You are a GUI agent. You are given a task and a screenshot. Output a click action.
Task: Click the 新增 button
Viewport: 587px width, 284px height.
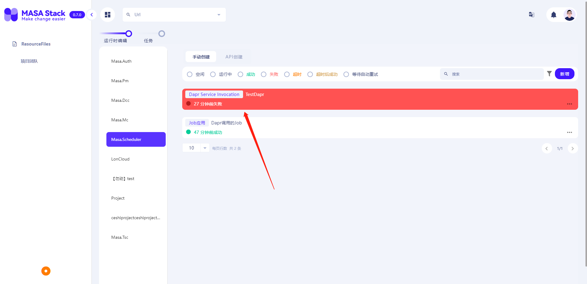564,74
